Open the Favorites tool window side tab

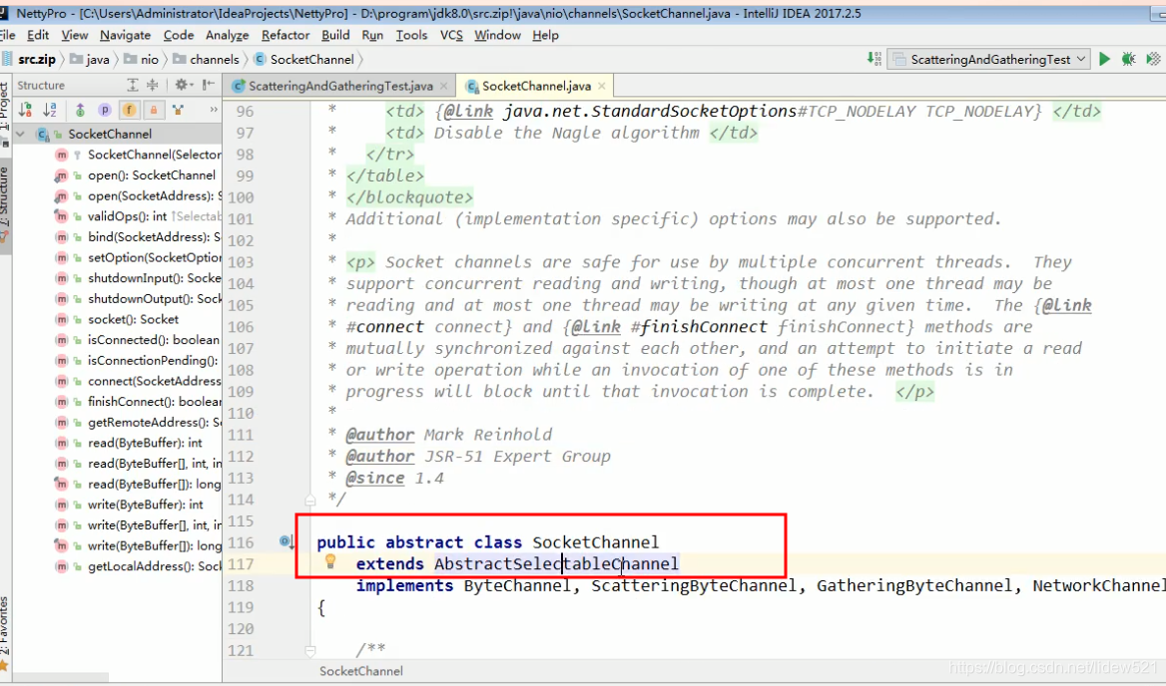4,631
